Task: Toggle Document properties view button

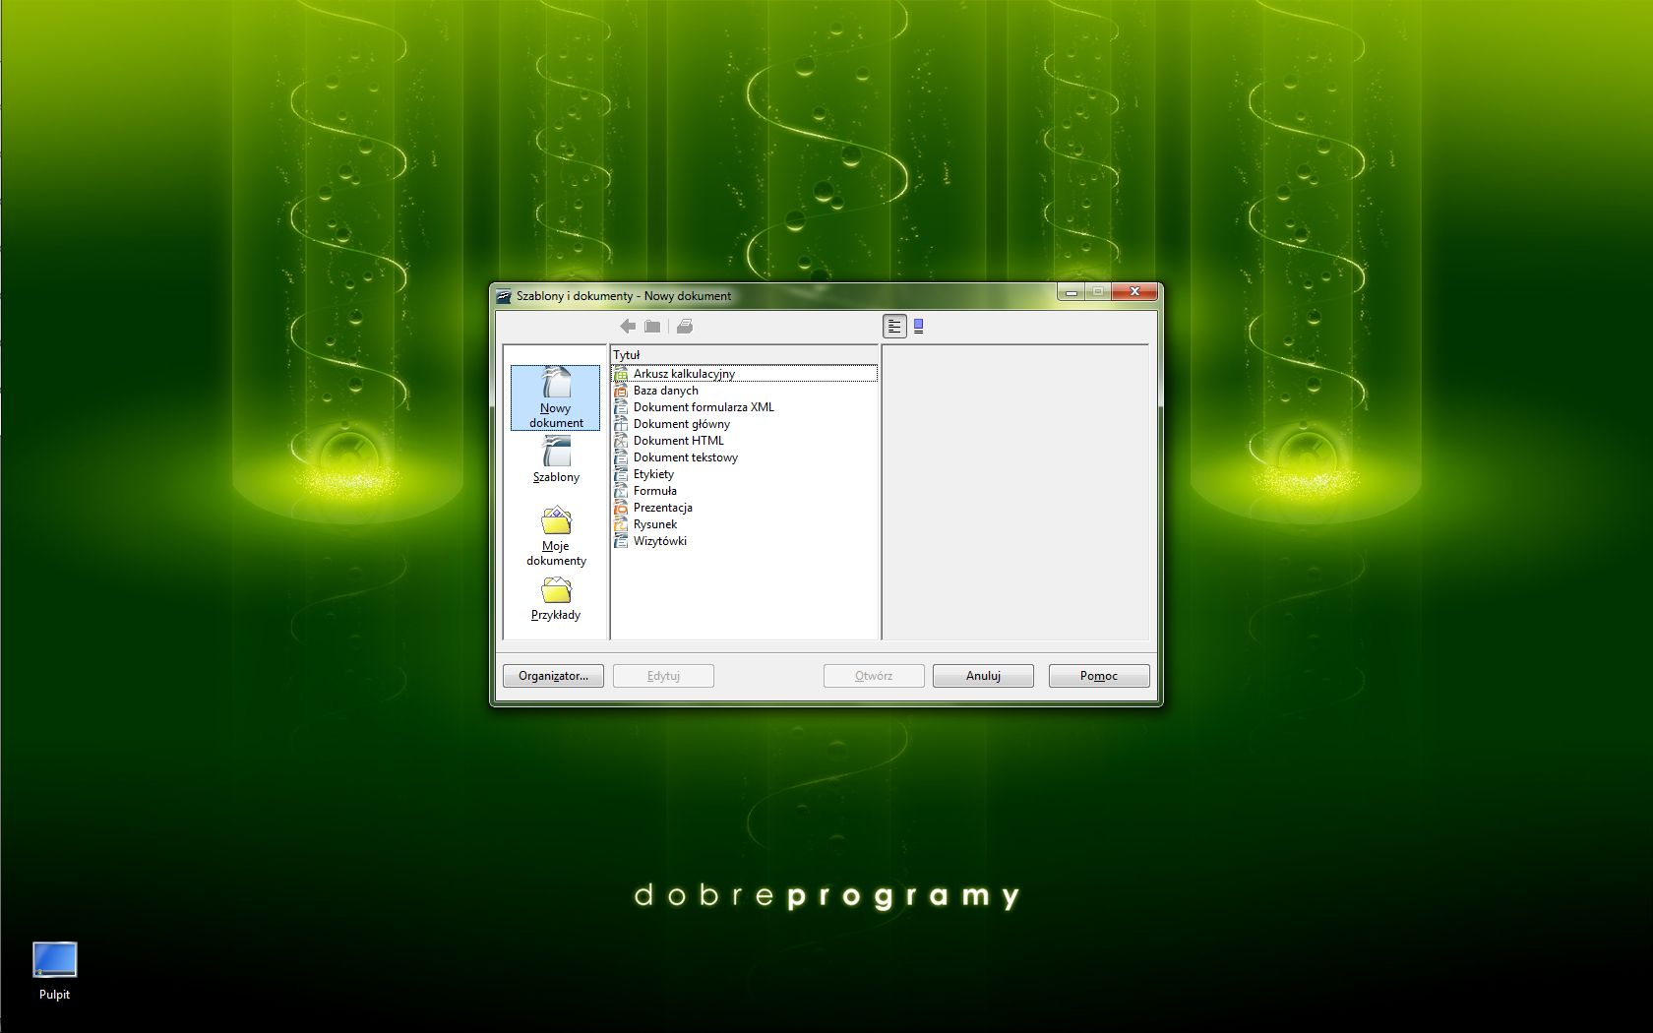Action: tap(894, 327)
